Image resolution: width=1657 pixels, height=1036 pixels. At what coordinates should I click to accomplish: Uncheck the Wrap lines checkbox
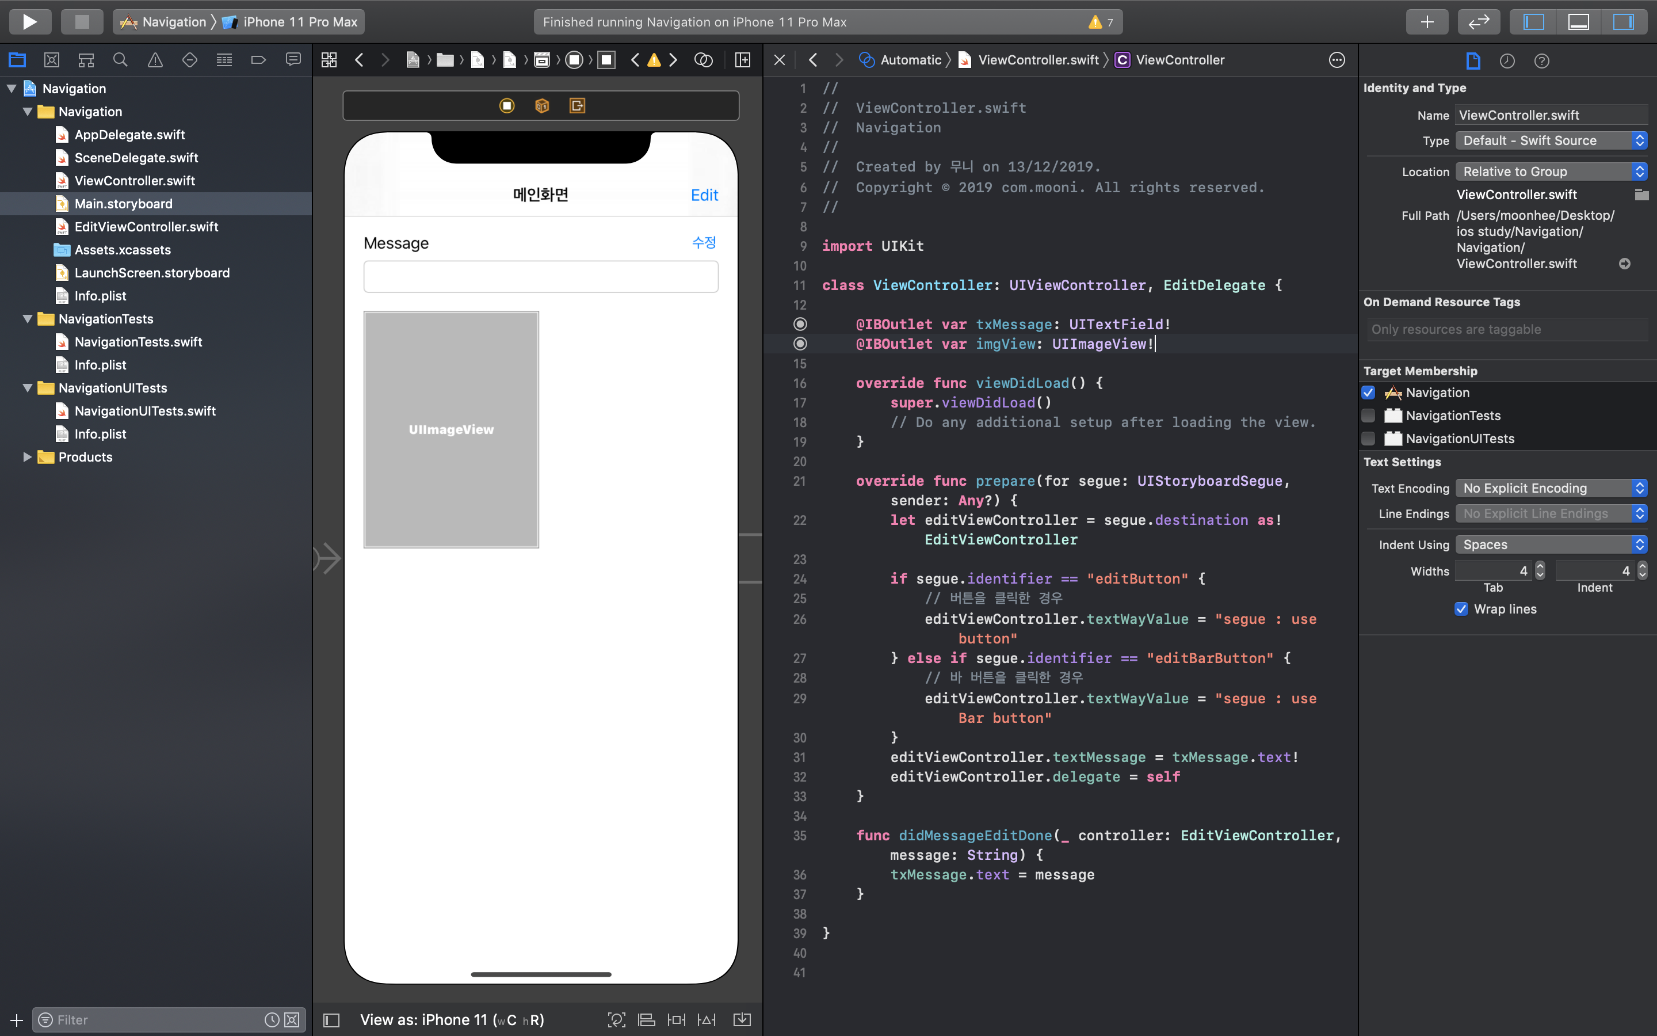1460,609
